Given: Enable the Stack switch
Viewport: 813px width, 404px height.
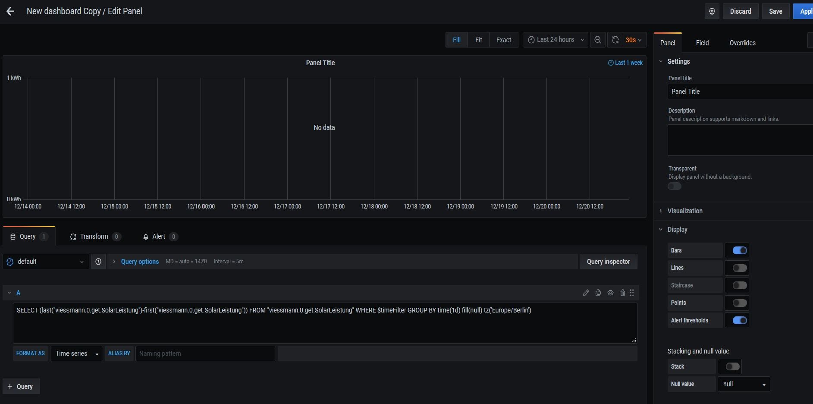Looking at the screenshot, I should [732, 366].
